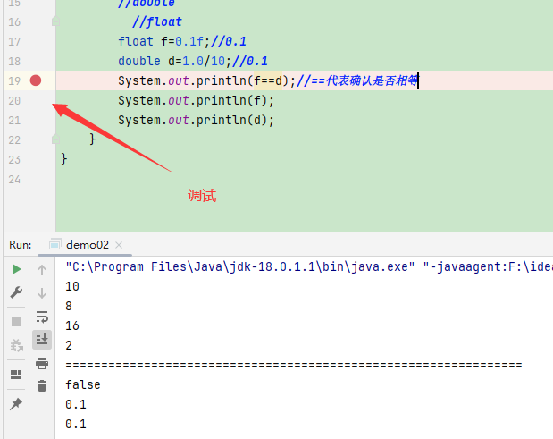Click the down arrow stack trace icon

pos(42,293)
